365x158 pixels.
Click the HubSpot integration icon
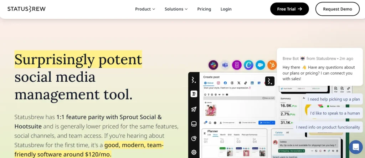point(272,65)
